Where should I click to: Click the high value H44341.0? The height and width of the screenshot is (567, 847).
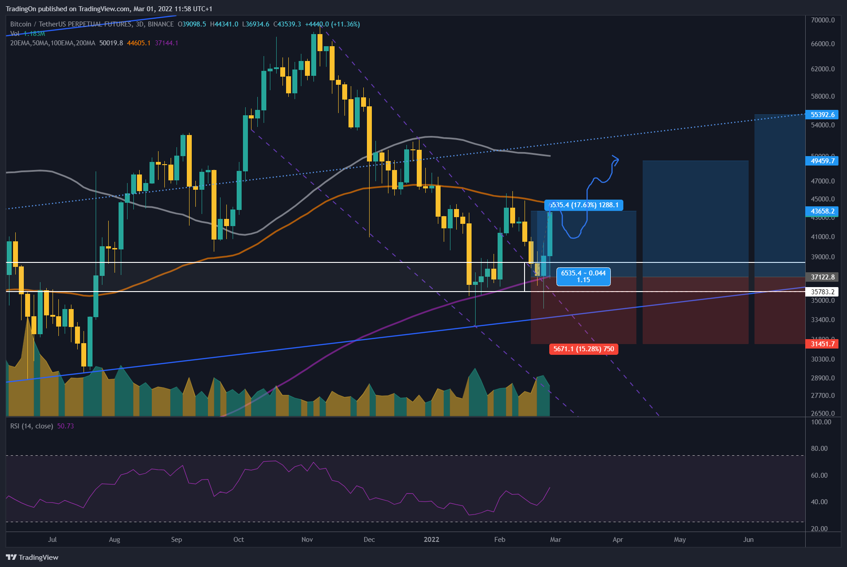(x=224, y=24)
